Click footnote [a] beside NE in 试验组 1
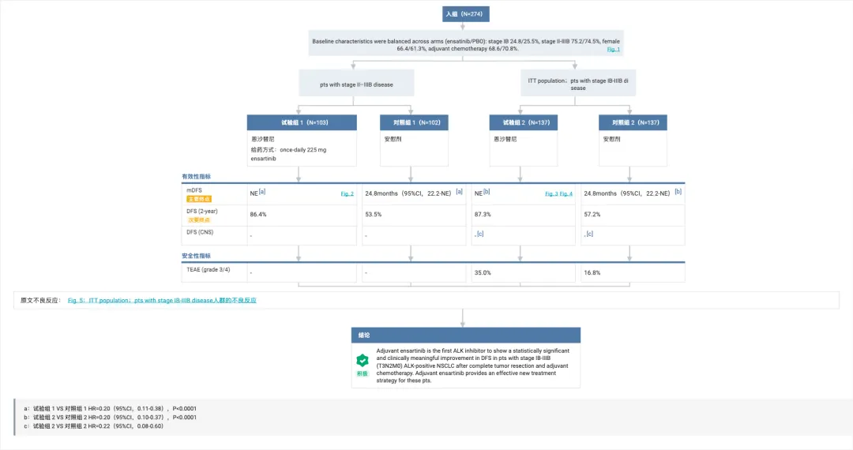Viewport: 853px width, 450px height. click(262, 192)
